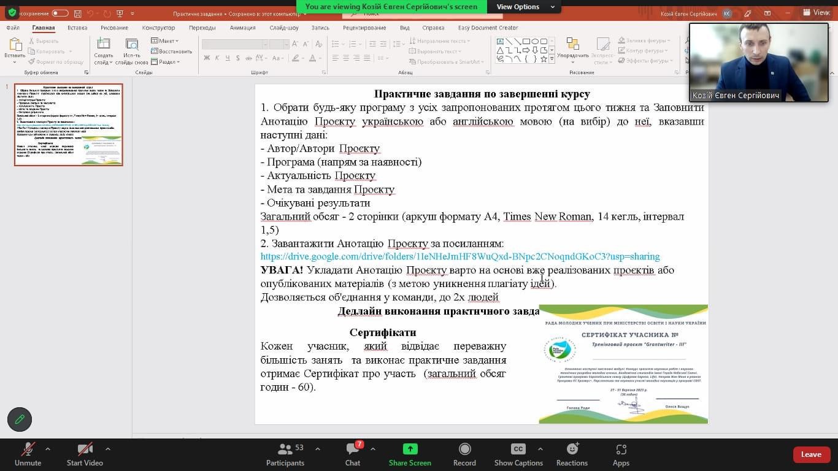Open the Google Drive folder link

(459, 256)
